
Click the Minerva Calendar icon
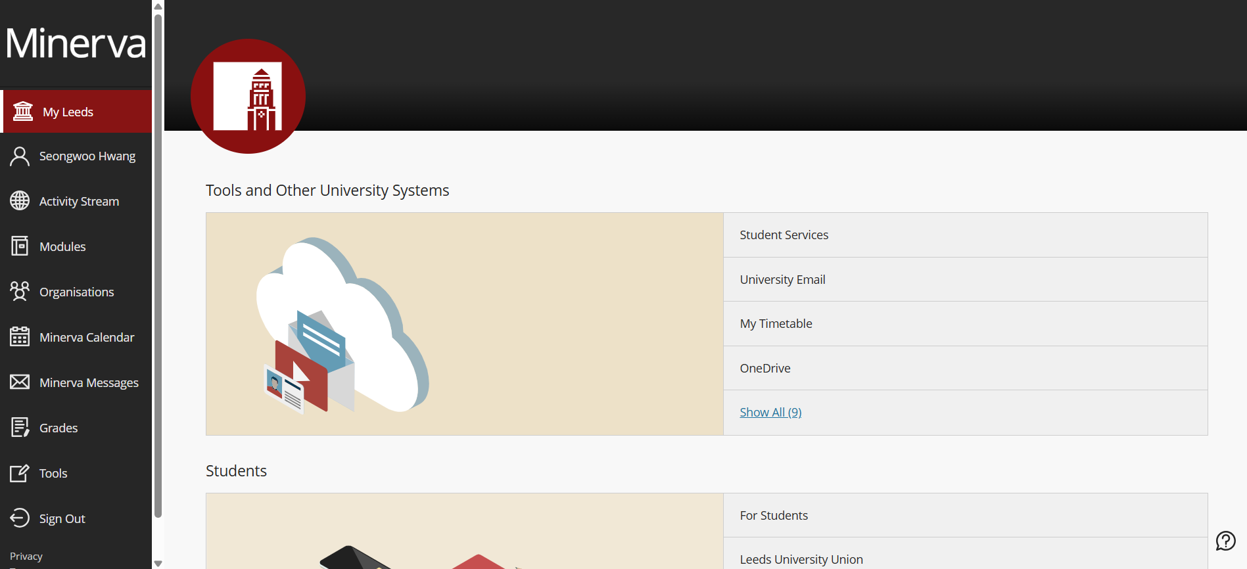tap(20, 336)
